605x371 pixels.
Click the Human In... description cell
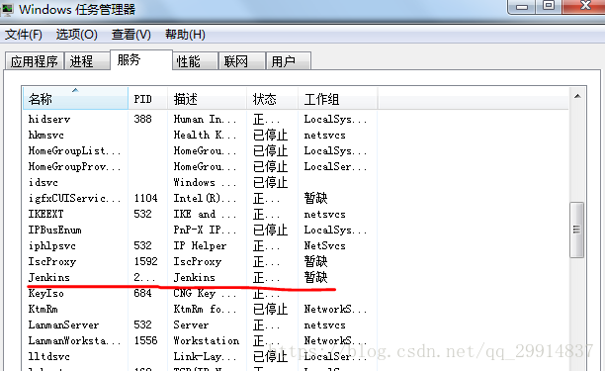[205, 119]
